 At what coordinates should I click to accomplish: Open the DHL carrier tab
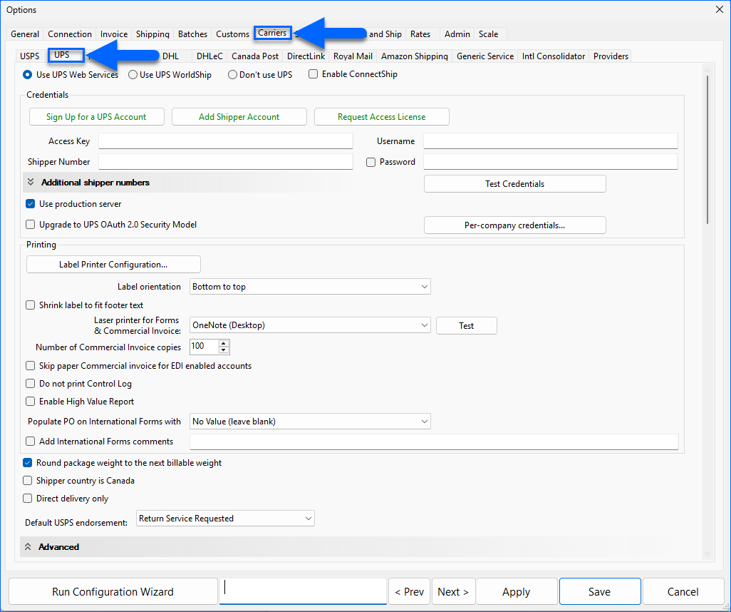tap(170, 56)
